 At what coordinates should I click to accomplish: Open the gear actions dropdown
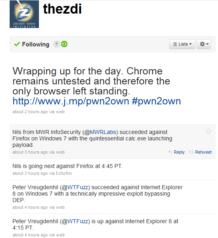[204, 44]
